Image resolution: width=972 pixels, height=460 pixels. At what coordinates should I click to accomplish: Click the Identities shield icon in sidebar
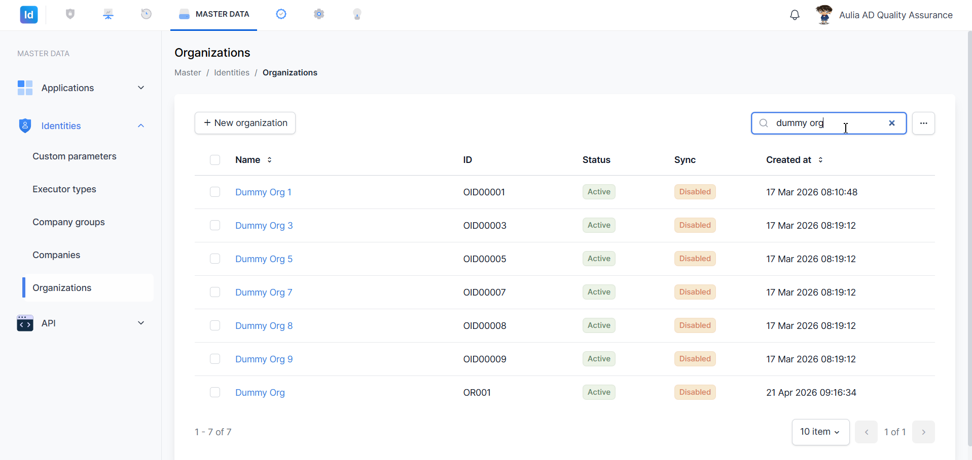click(x=25, y=126)
